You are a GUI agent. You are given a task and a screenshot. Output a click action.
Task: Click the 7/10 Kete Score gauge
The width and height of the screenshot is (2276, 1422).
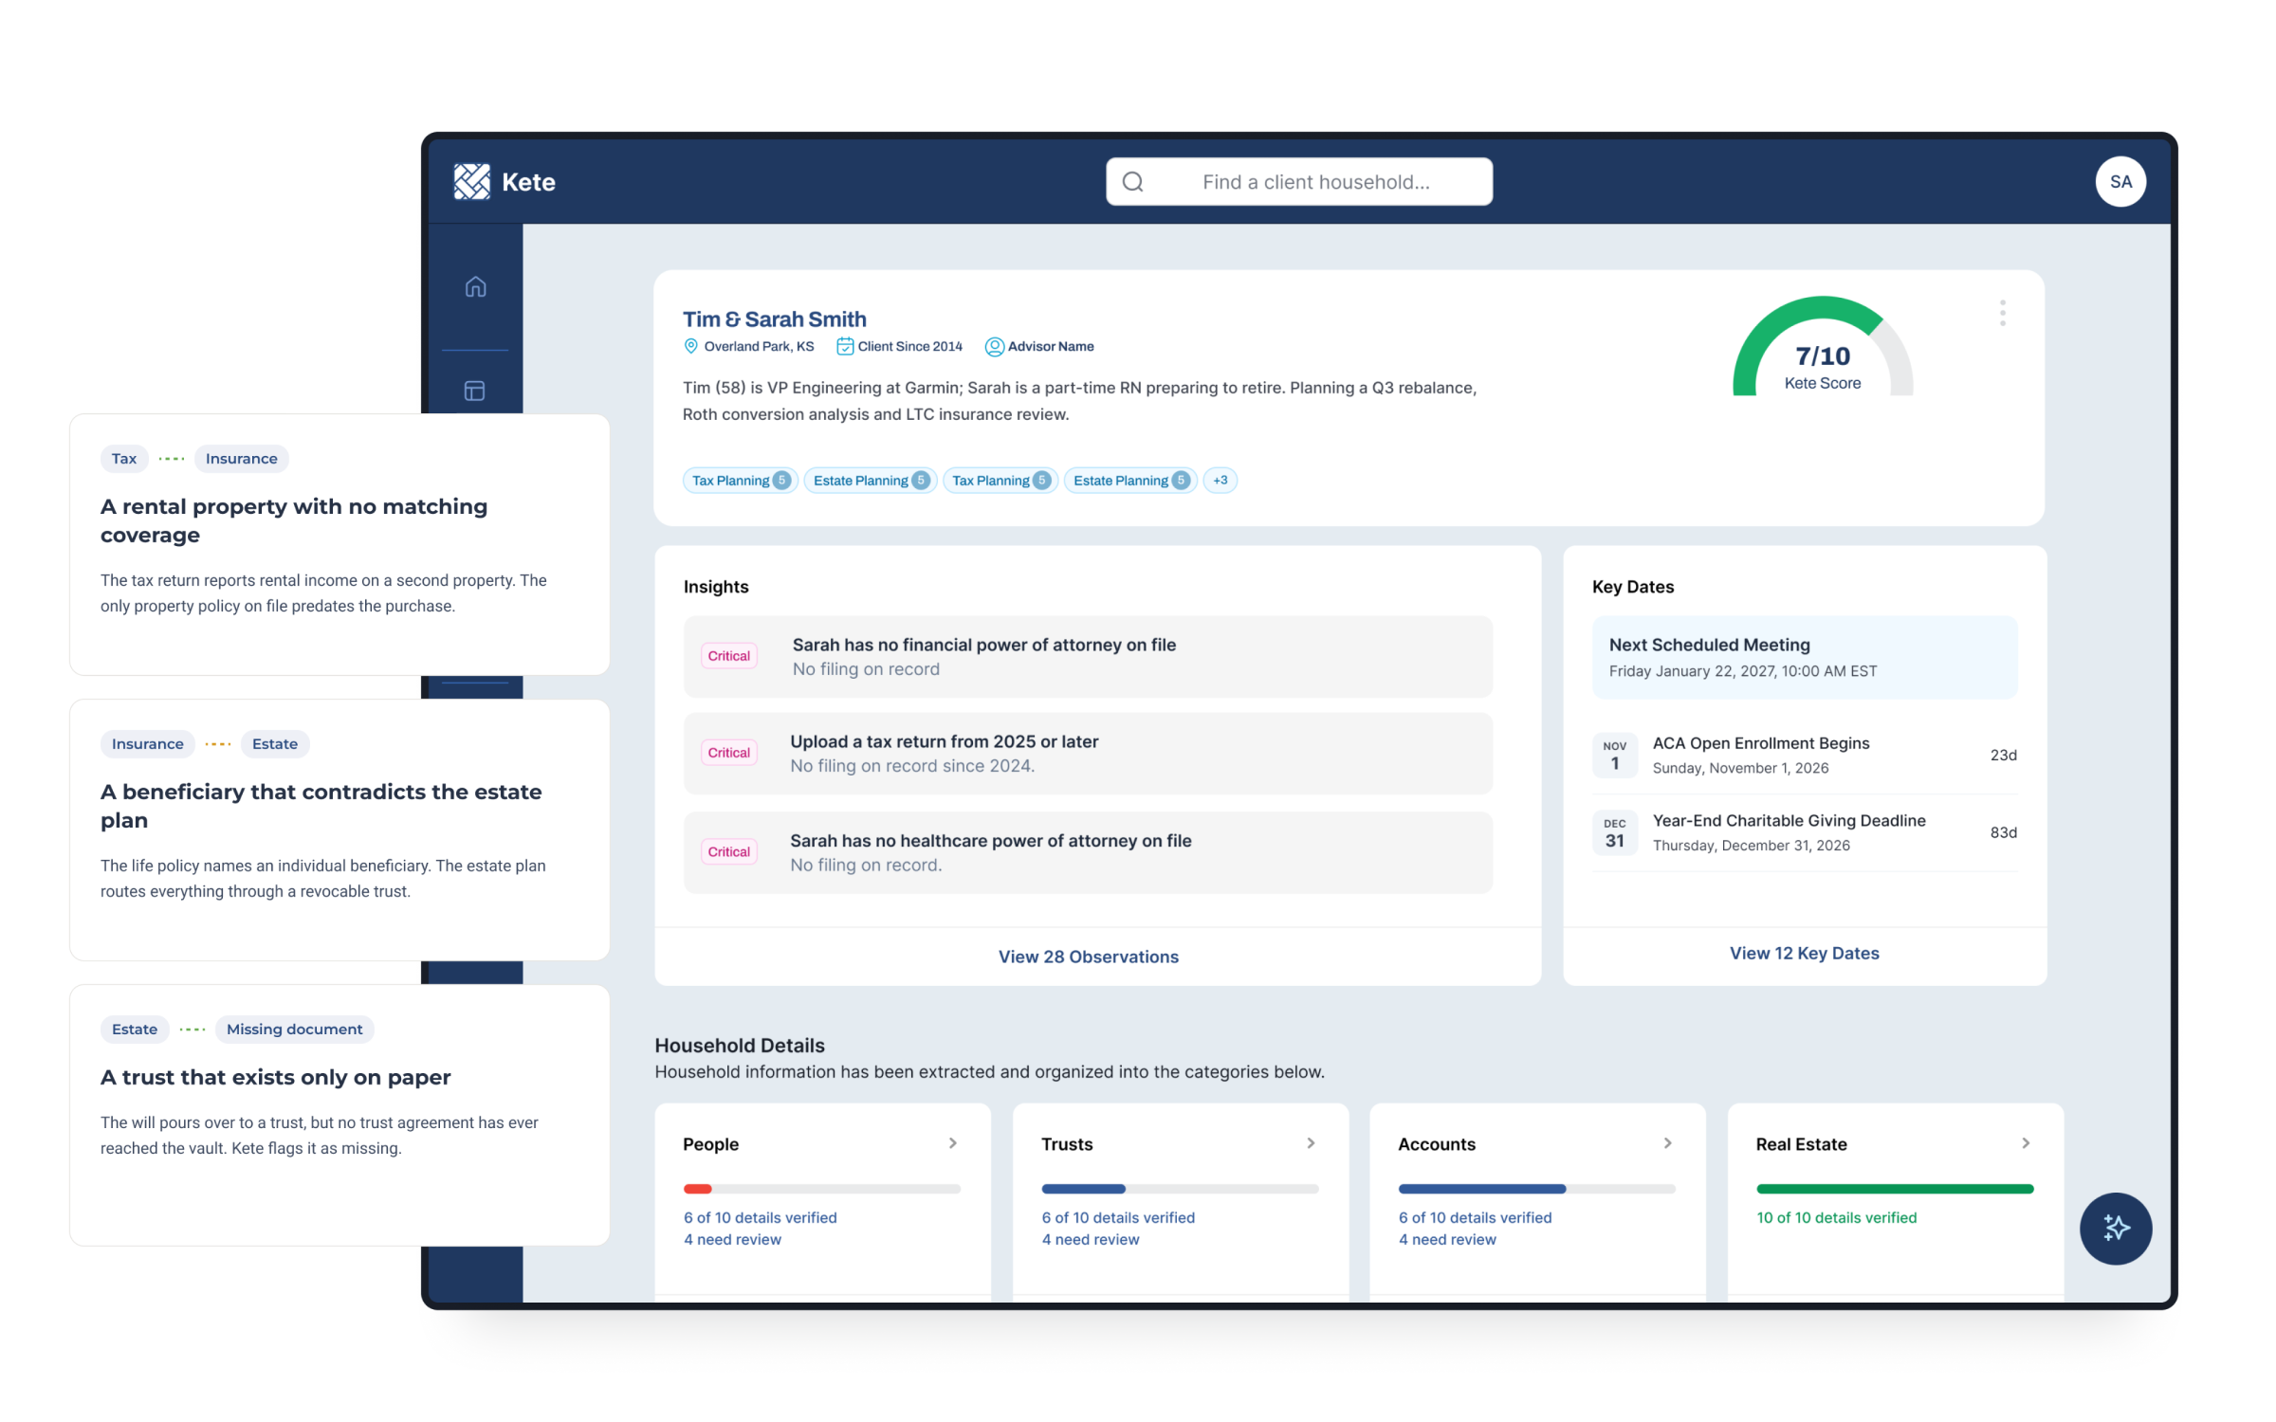point(1822,347)
